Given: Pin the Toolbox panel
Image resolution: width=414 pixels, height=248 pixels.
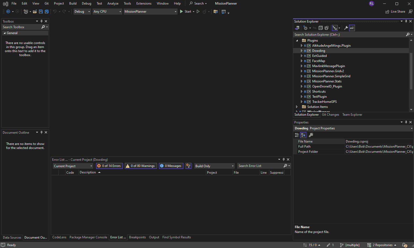Looking at the screenshot, I should click(41, 21).
